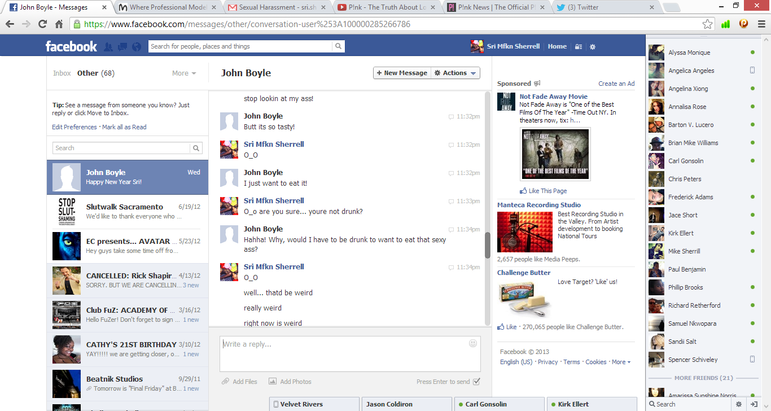Screen dimensions: 771x411
Task: Open the account settings gear dropdown
Action: 593,47
